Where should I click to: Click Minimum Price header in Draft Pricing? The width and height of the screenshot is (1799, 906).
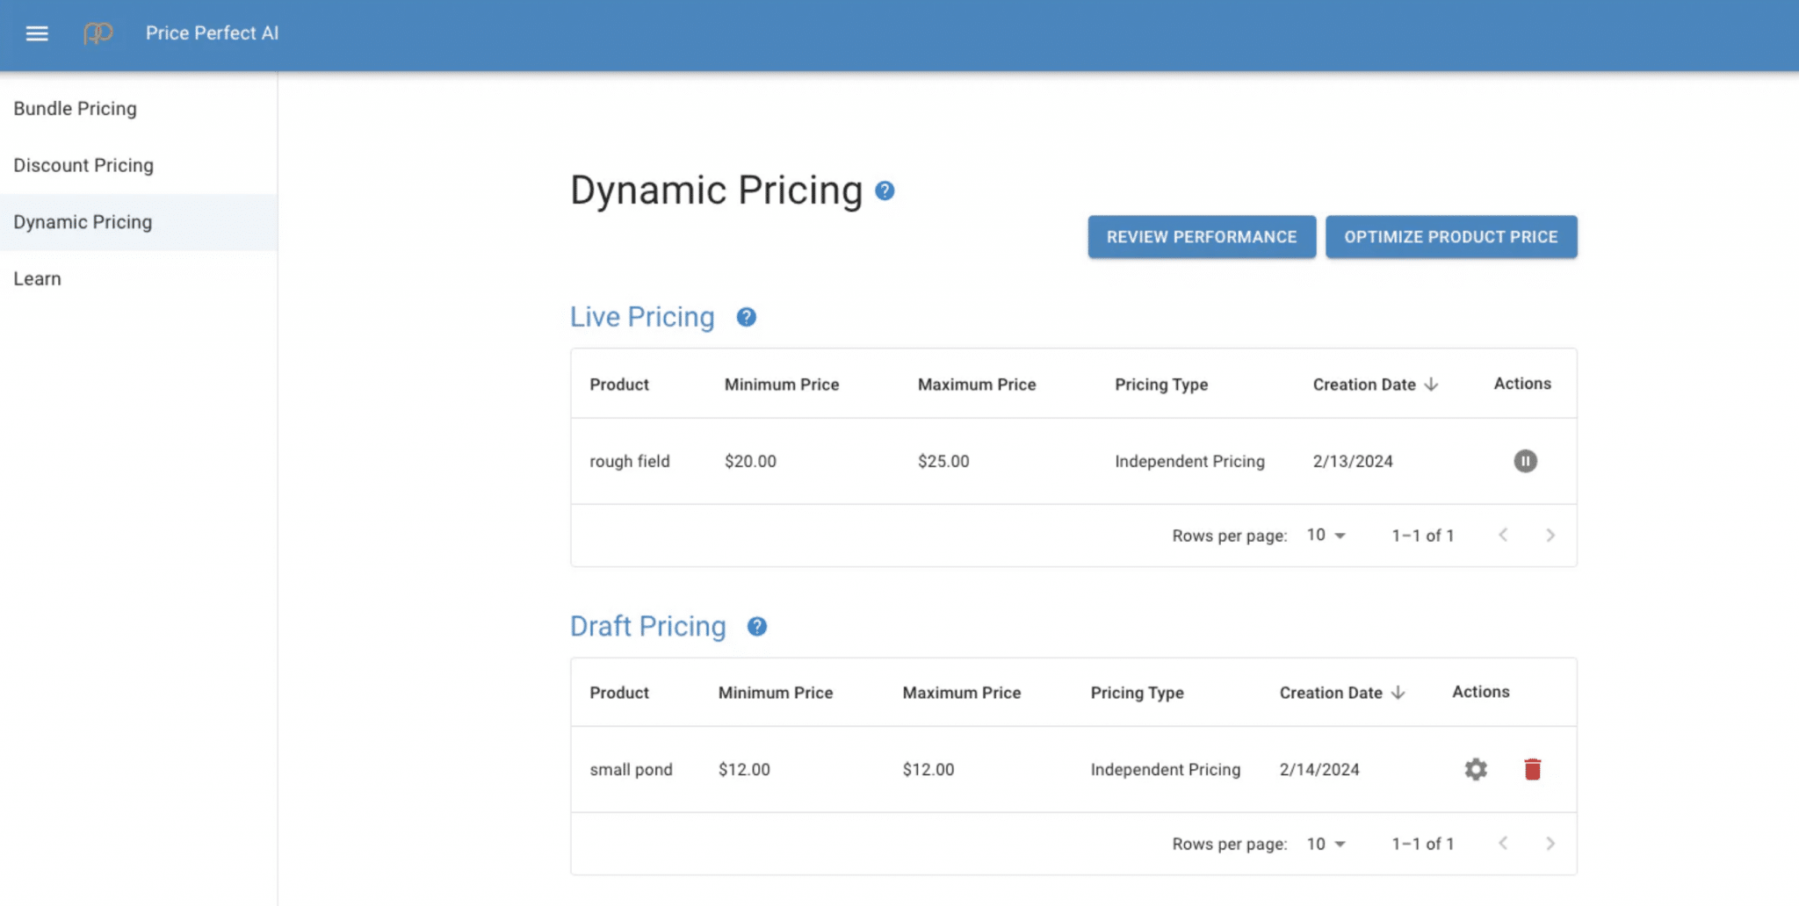point(776,693)
